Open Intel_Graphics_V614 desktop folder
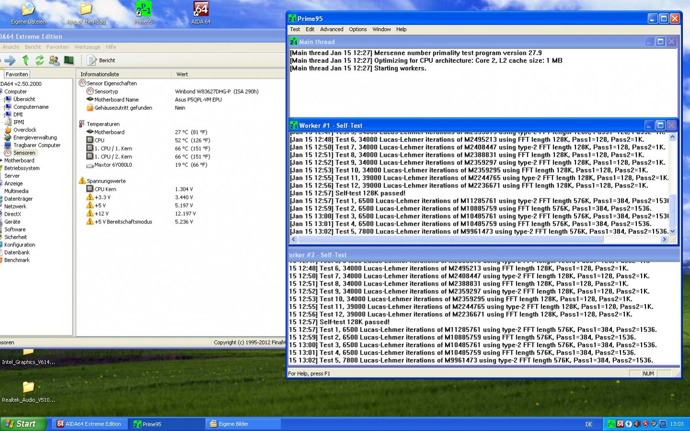The image size is (690, 431). pyautogui.click(x=28, y=357)
